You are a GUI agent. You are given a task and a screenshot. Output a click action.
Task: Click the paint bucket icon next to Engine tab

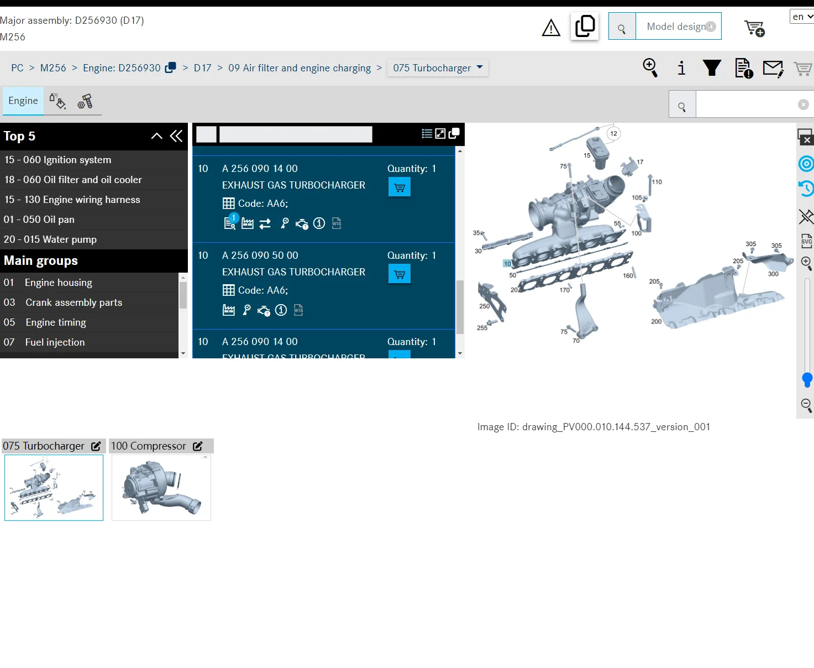point(57,101)
